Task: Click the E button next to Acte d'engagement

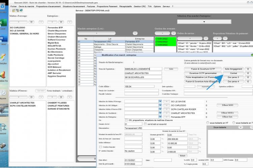Action: 248,69
